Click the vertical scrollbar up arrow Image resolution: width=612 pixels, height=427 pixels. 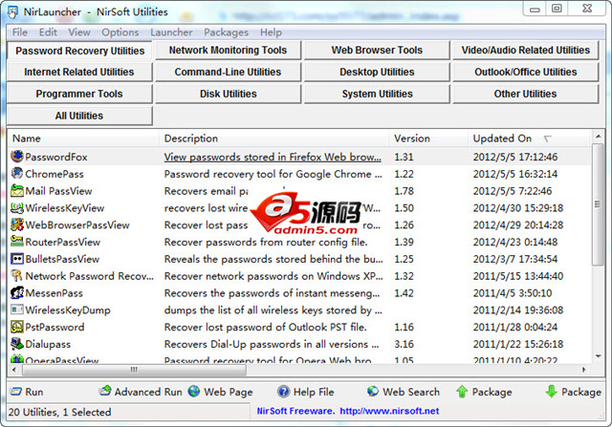(x=598, y=136)
